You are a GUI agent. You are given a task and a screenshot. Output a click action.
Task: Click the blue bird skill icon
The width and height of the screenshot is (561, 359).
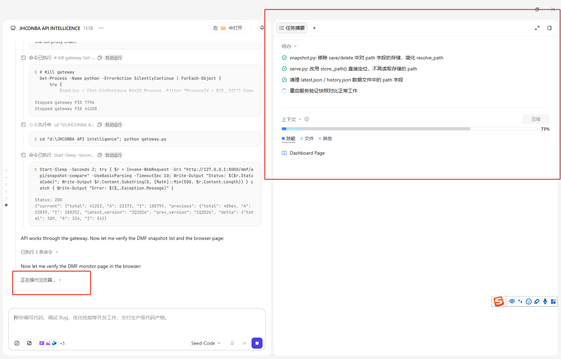pyautogui.click(x=54, y=343)
